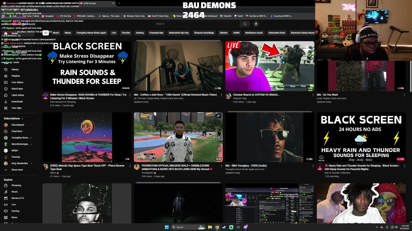Open Chrome from the taskbar
Image resolution: width=412 pixels, height=231 pixels.
217,227
